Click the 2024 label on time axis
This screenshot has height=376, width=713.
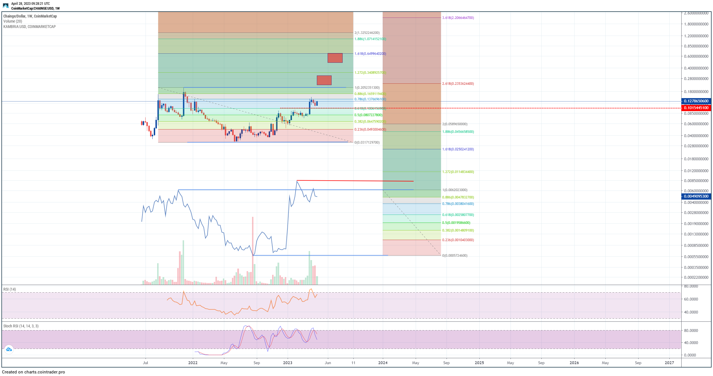click(x=383, y=363)
